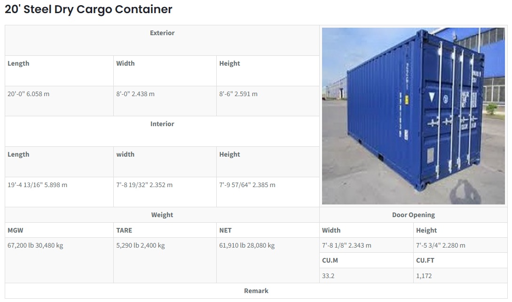Select the CU.M value 33.2

(x=328, y=276)
